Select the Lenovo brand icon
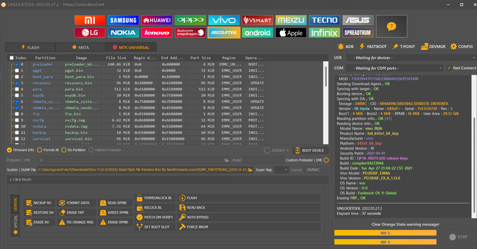Image resolution: width=477 pixels, height=249 pixels. 157,33
